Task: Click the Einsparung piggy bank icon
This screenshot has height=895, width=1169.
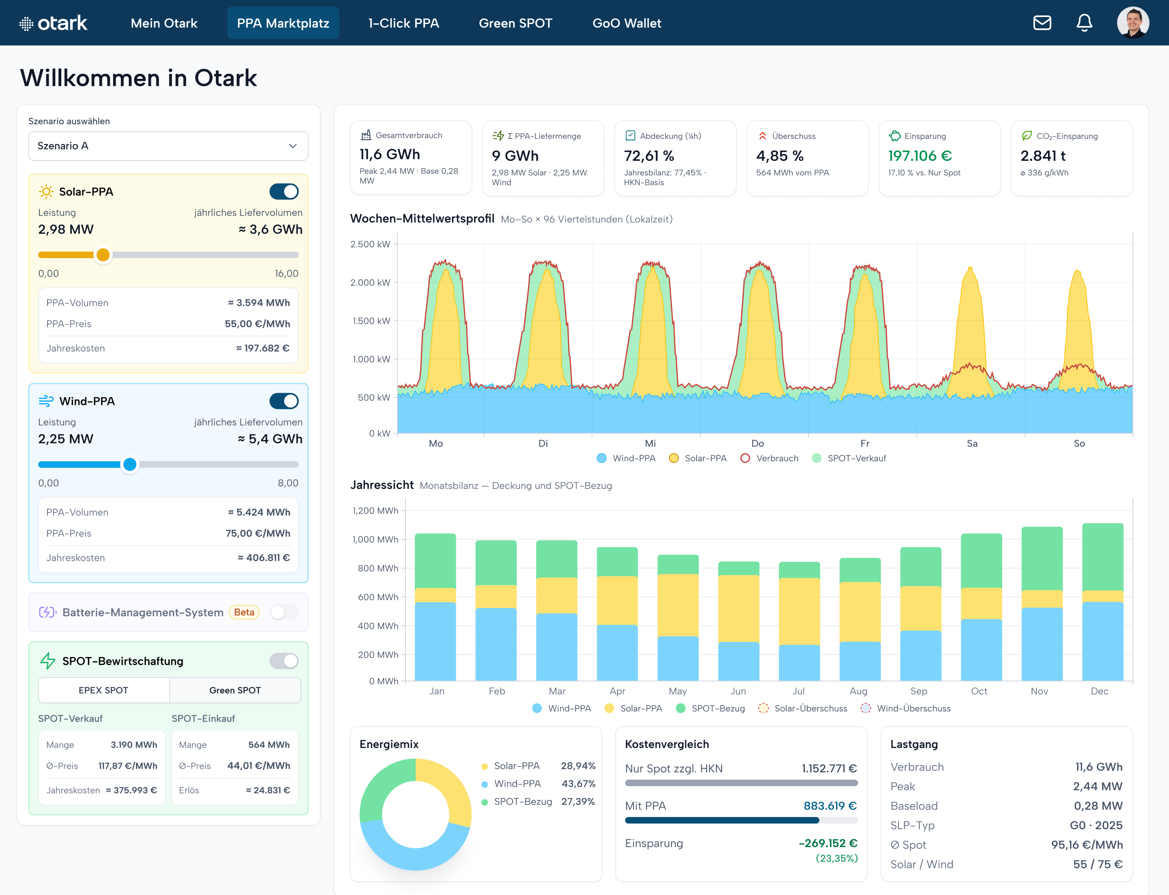Action: (x=895, y=136)
